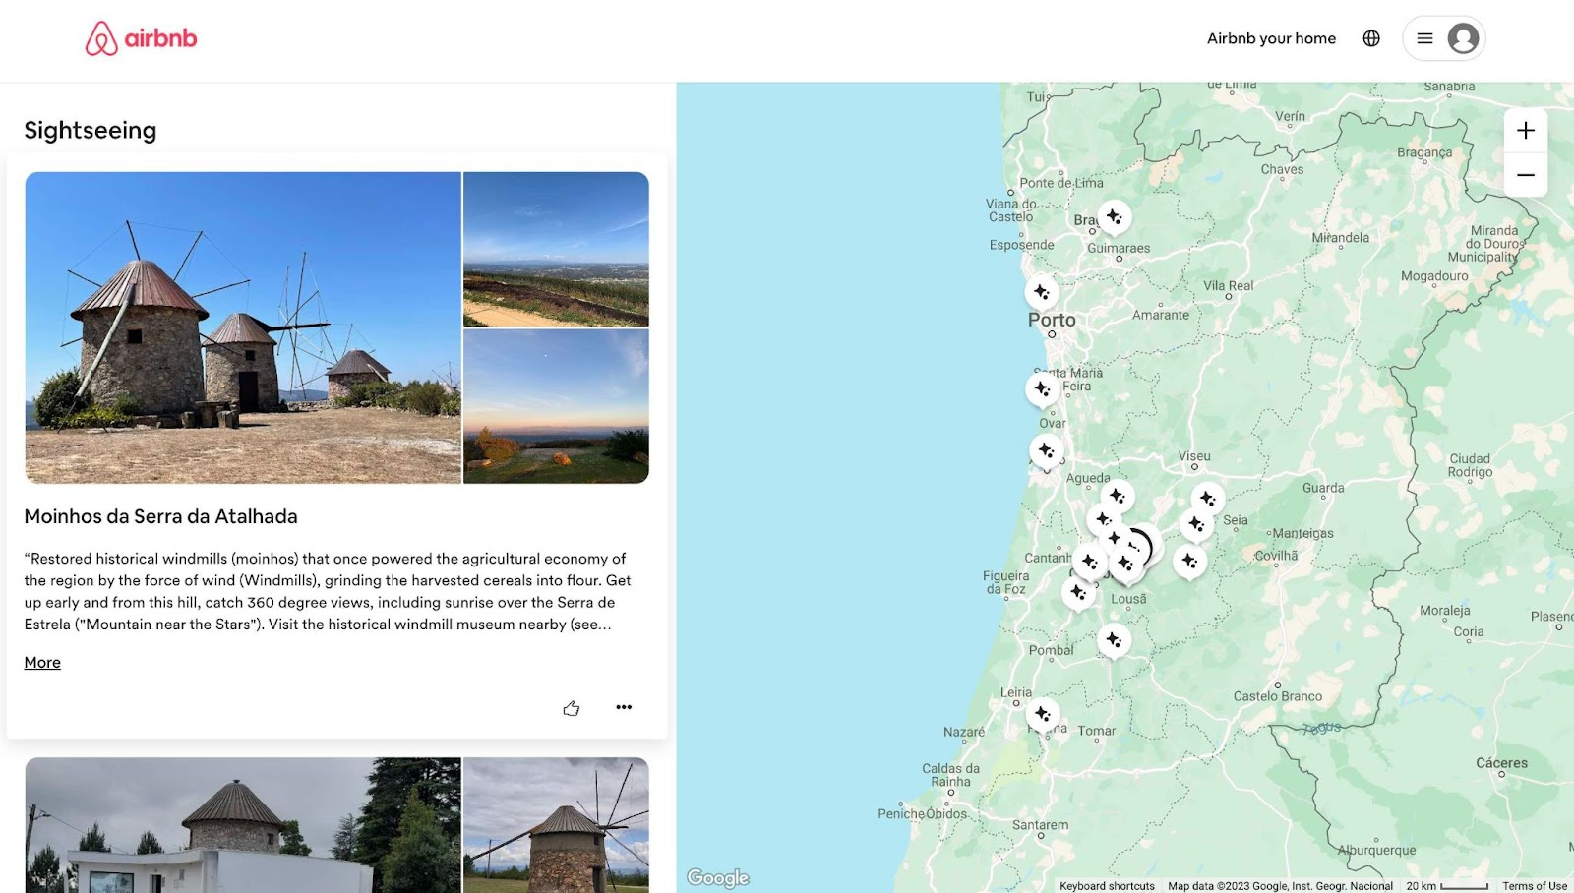The height and width of the screenshot is (893, 1574).
Task: Zoom out using the map minus button
Action: click(1526, 174)
